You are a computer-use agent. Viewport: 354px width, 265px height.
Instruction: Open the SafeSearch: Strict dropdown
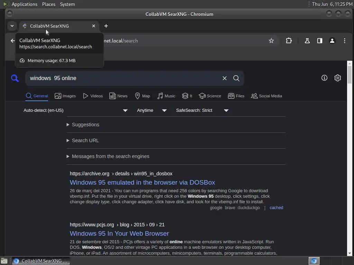(202, 110)
